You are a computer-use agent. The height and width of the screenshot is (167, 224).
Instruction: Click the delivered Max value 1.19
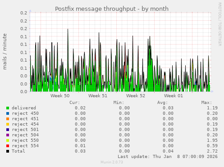coord(212,108)
